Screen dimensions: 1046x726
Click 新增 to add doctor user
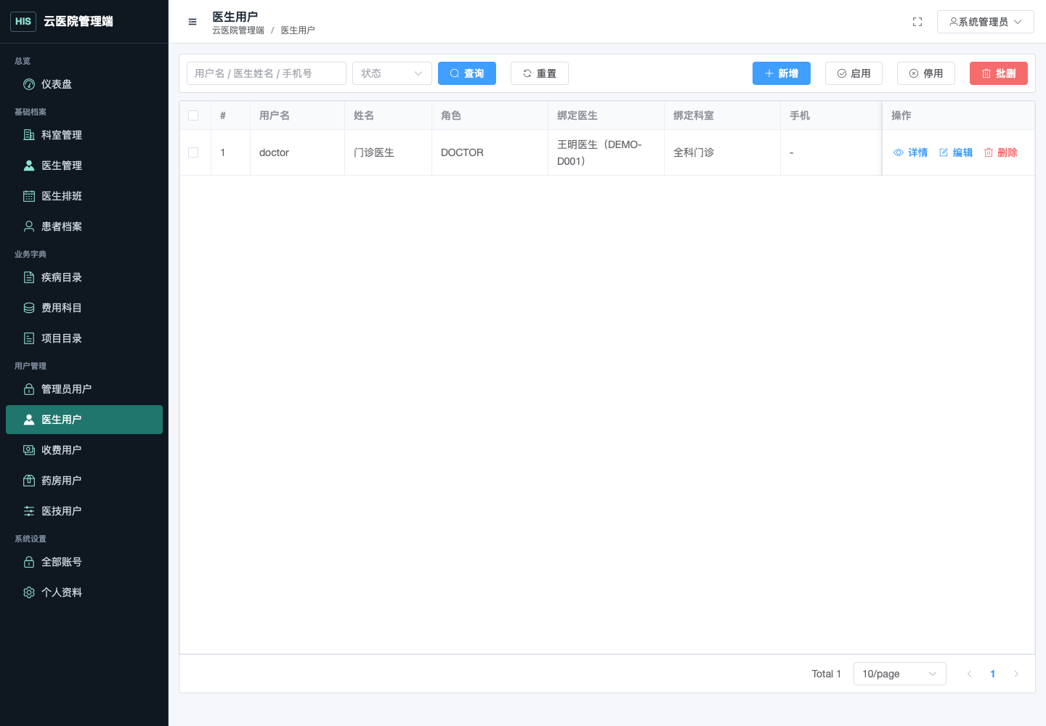(x=782, y=73)
